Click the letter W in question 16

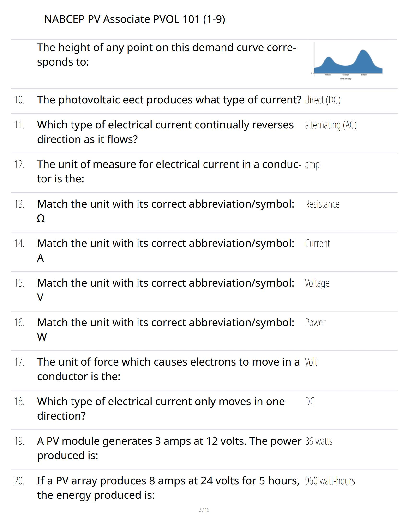(42, 337)
